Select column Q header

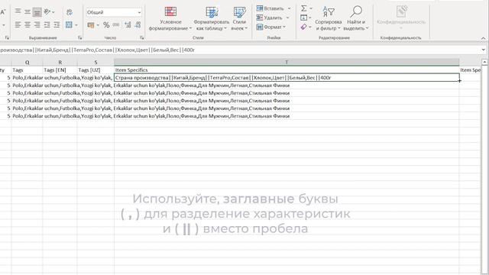[x=28, y=63]
